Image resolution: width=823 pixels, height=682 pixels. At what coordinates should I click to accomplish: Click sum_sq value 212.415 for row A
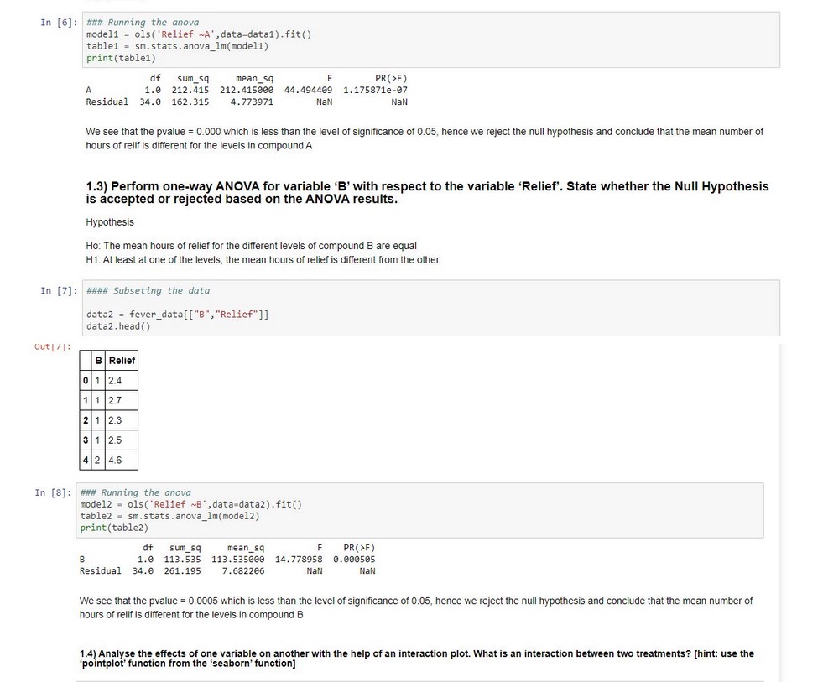(x=190, y=91)
